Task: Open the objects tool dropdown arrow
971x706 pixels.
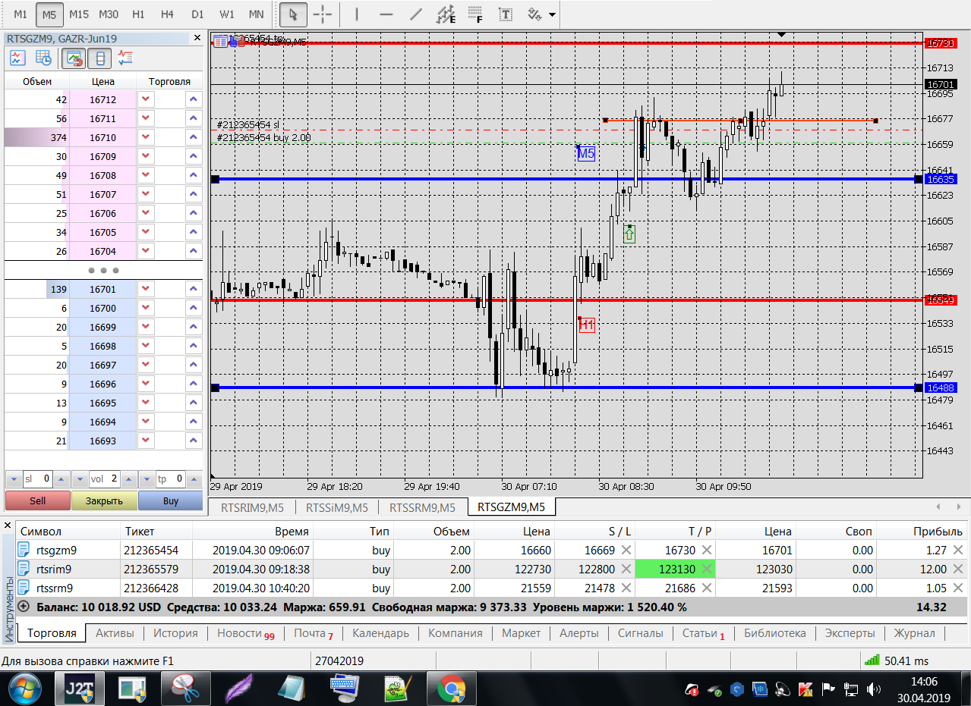Action: click(x=551, y=14)
